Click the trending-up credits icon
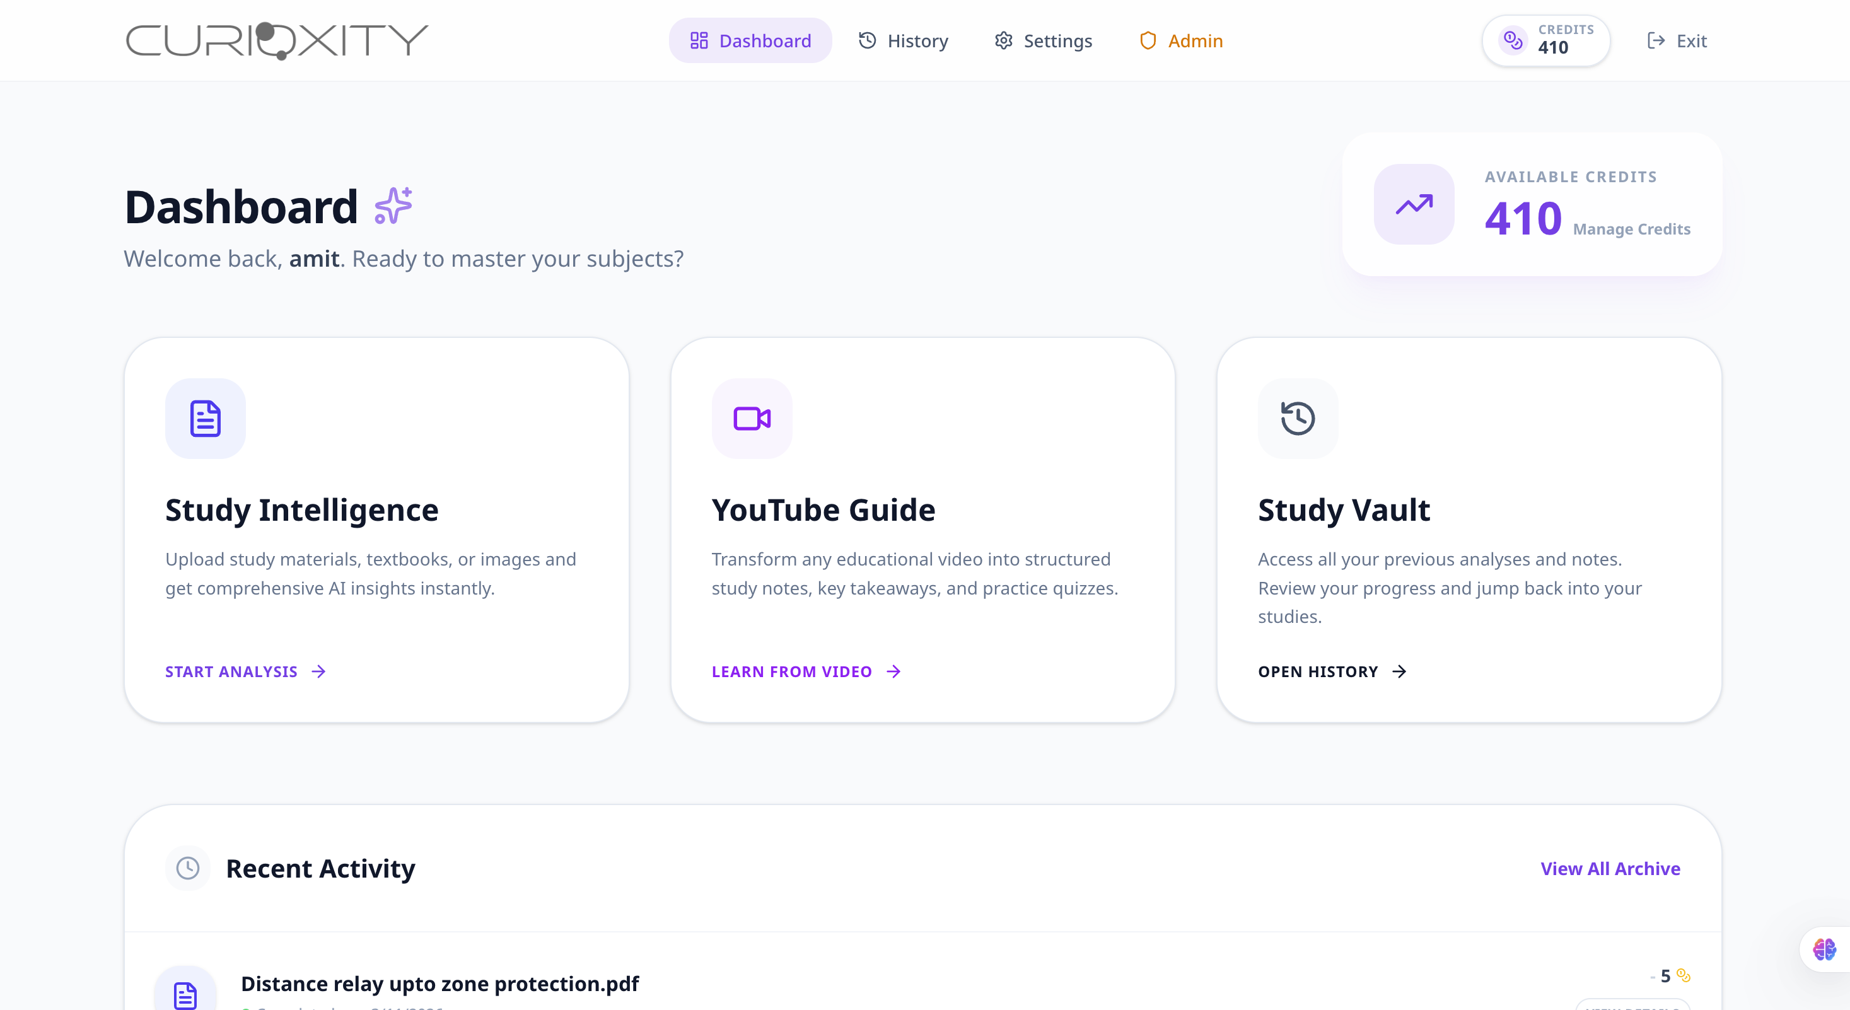1850x1010 pixels. pyautogui.click(x=1414, y=204)
